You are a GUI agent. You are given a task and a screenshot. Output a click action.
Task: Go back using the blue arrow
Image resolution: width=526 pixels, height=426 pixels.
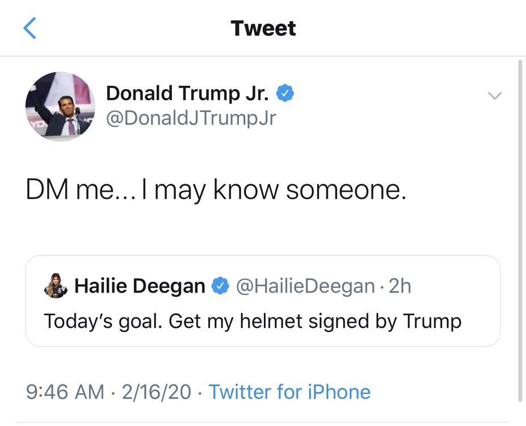30,28
